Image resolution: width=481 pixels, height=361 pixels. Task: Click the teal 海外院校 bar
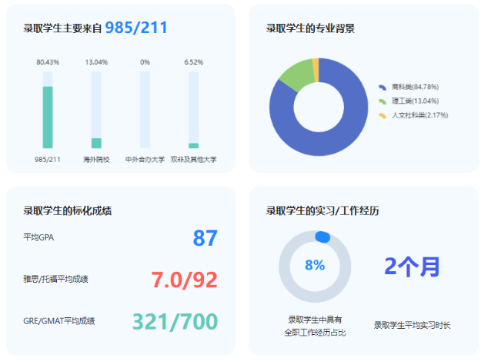coord(96,143)
